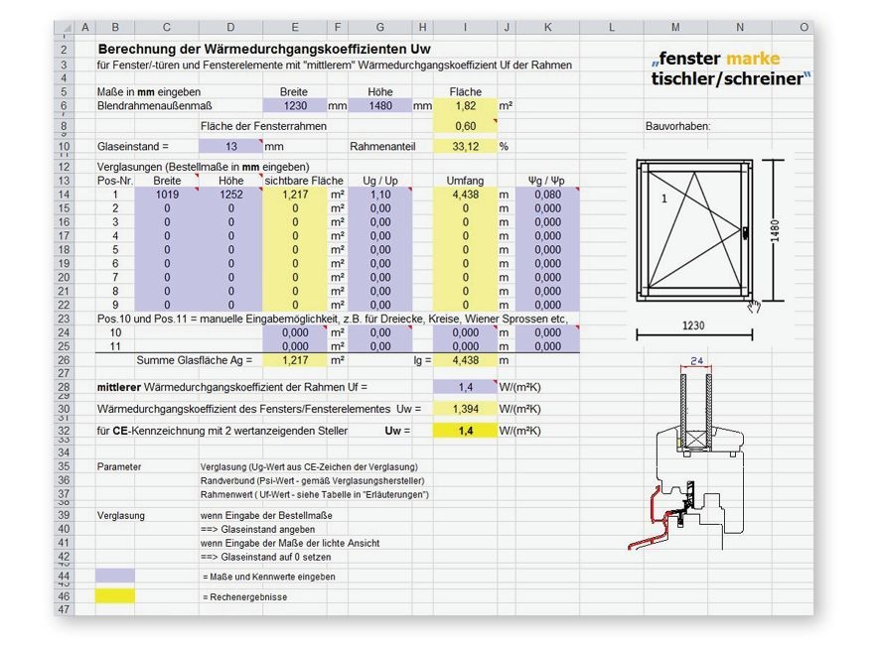Viewport: 880px width, 649px height.
Task: Select the final CE Uw result cell in row 32
Action: click(x=464, y=431)
